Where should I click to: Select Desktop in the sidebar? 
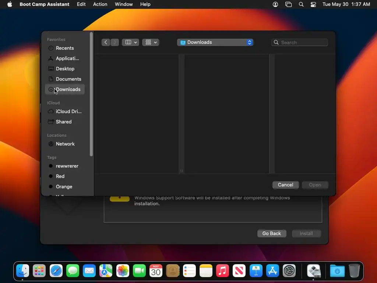(x=65, y=69)
